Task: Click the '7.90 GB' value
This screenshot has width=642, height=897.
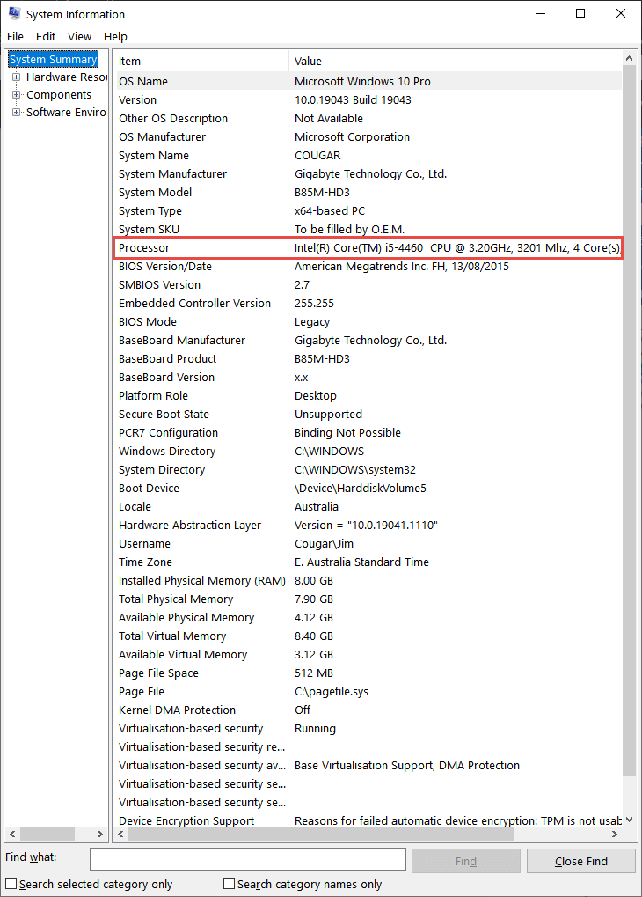Action: [314, 599]
